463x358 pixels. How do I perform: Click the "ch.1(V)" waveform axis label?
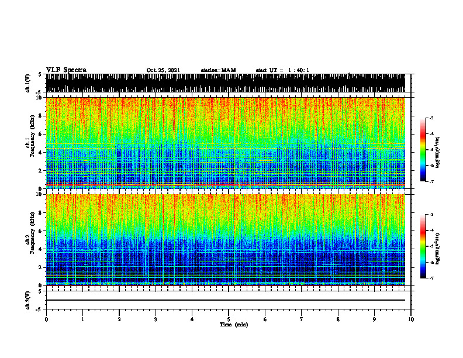[x=27, y=83]
